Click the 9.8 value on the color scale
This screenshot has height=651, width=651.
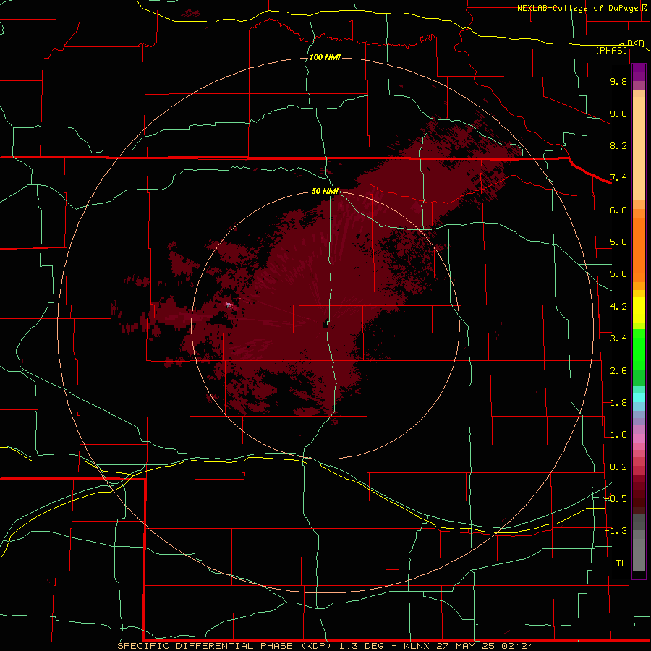[x=618, y=81]
